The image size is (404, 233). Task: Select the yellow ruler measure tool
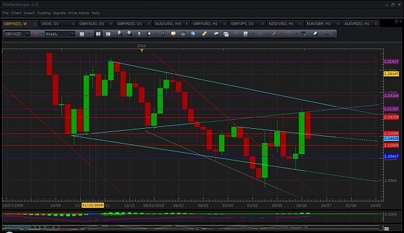[x=204, y=34]
